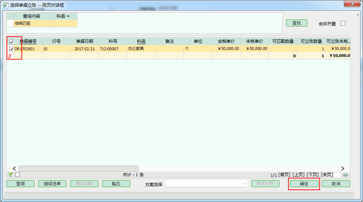Uncheck the row DR1702001 checkbox
This screenshot has width=363, height=202.
(11, 49)
